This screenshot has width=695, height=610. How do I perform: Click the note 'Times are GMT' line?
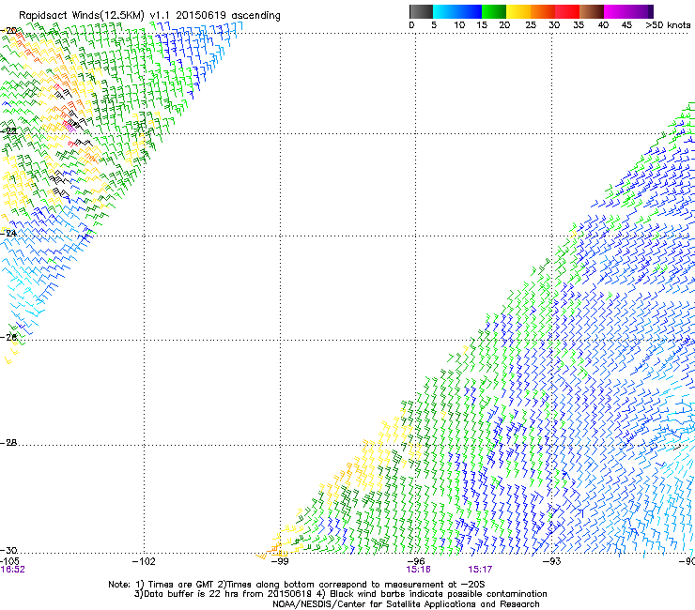point(297,585)
